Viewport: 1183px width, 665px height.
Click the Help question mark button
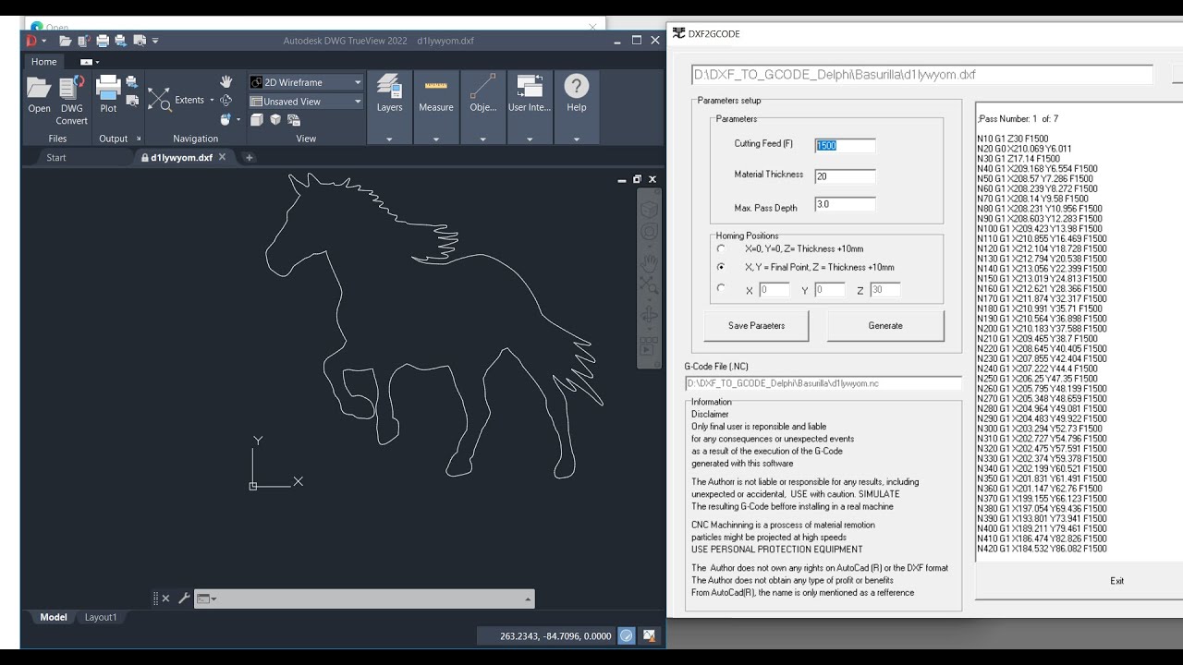point(577,94)
